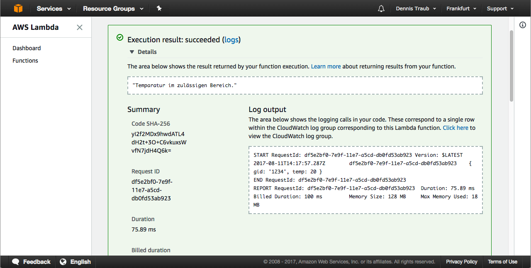Open the Dennis Traub account menu
Viewport: 531px width, 268px height.
pyautogui.click(x=416, y=8)
